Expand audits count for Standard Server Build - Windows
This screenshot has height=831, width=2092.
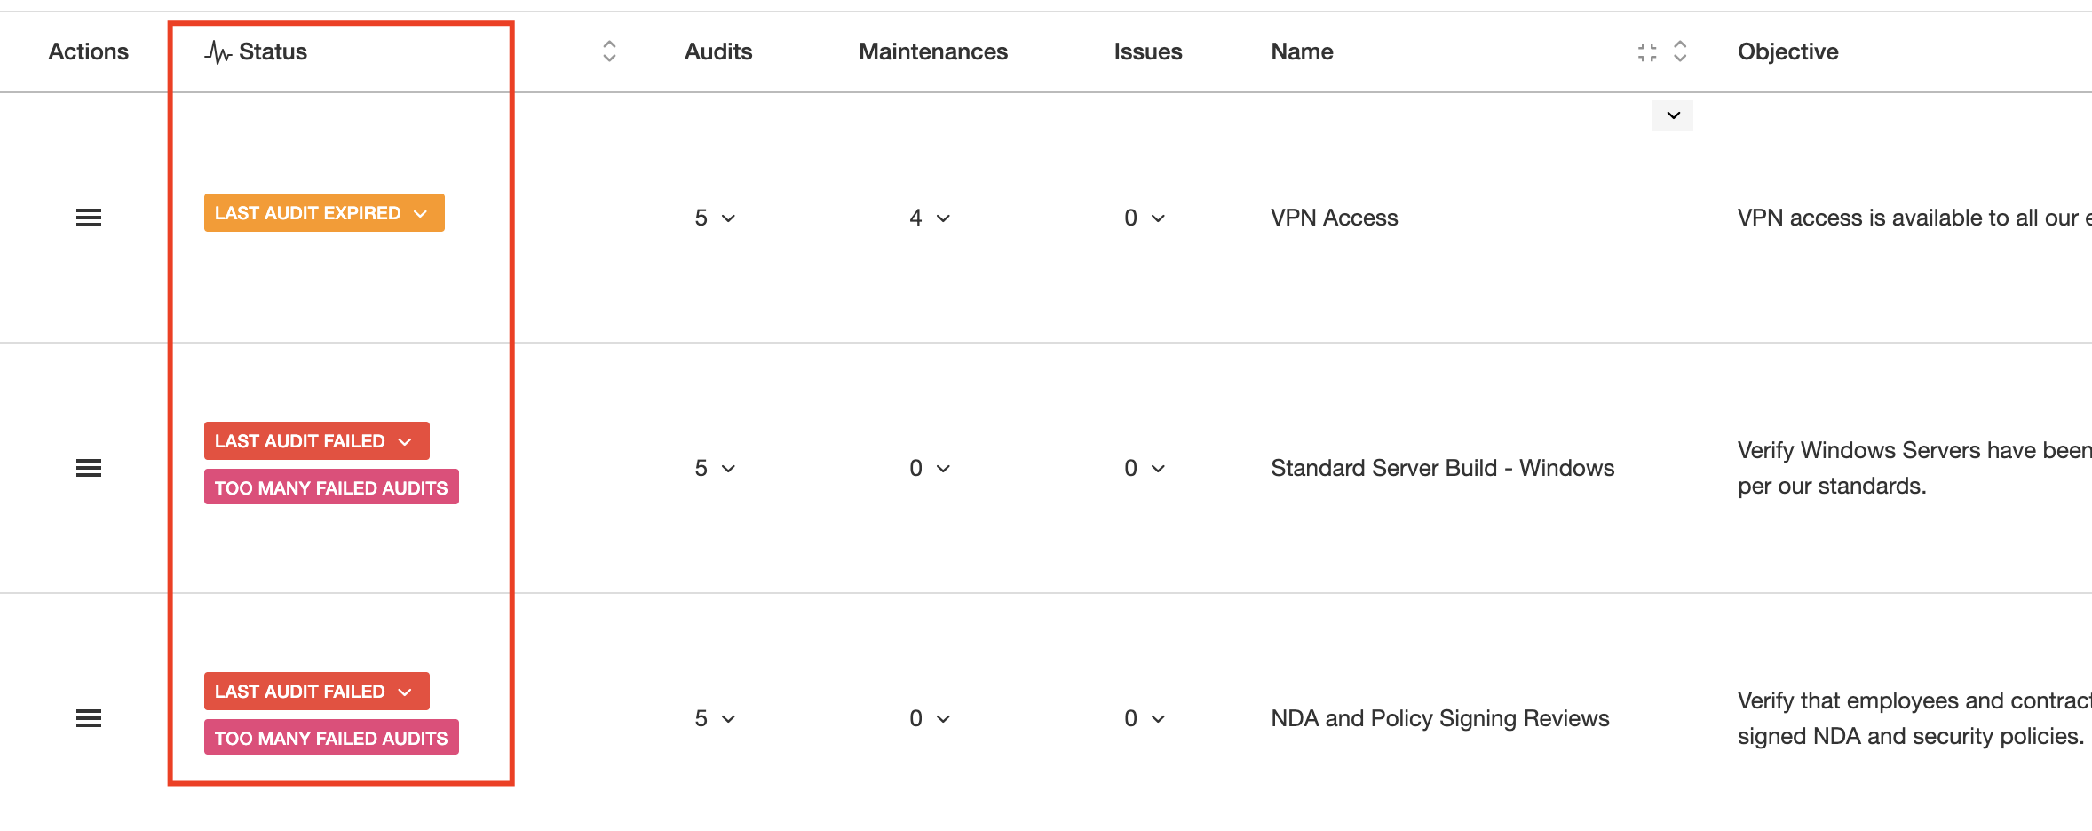(x=716, y=468)
